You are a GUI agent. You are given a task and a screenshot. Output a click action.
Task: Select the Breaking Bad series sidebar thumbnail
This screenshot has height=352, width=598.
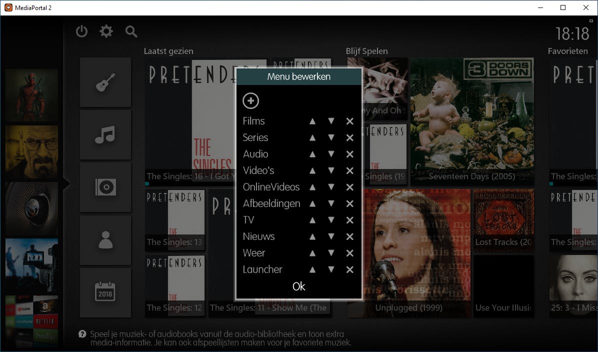click(31, 152)
